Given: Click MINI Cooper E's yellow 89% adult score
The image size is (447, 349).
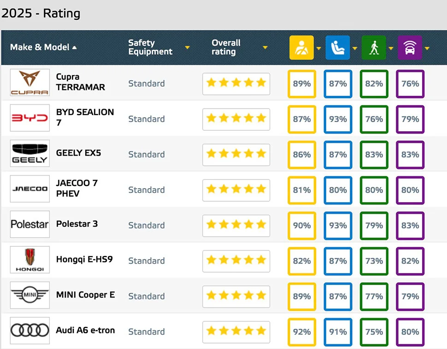Looking at the screenshot, I should click(302, 297).
